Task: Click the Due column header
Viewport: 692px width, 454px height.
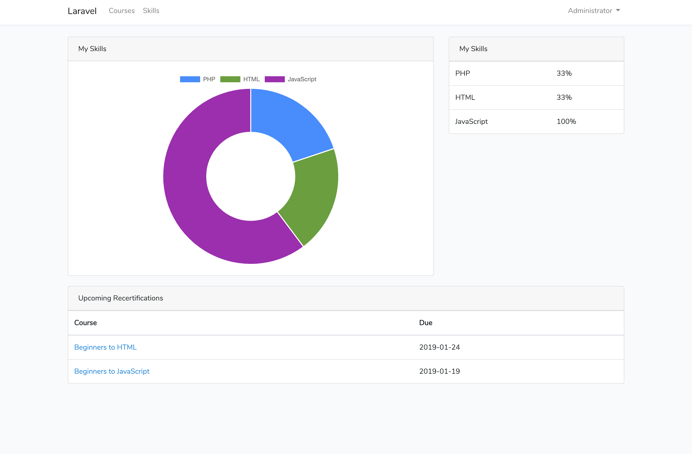Action: 426,323
